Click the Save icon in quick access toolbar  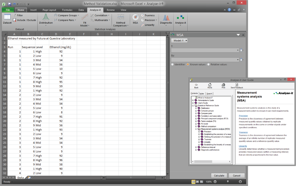pyautogui.click(x=10, y=4)
